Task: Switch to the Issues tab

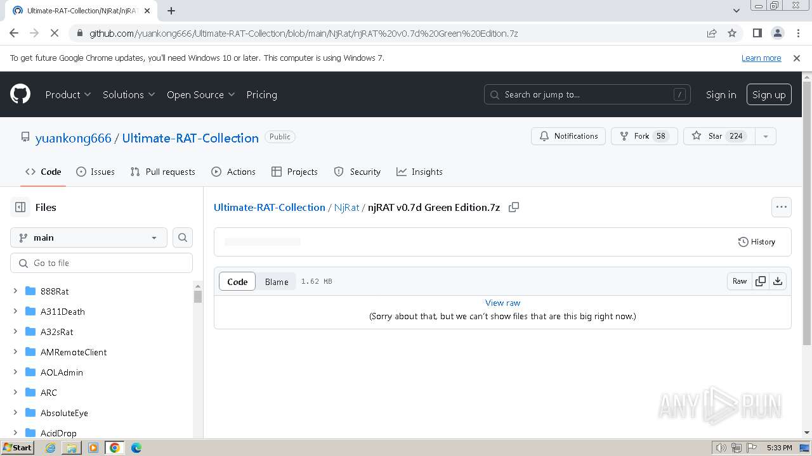Action: point(95,172)
